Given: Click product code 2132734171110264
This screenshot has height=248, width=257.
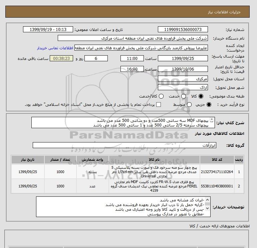Looking at the screenshot, I should (217, 172).
